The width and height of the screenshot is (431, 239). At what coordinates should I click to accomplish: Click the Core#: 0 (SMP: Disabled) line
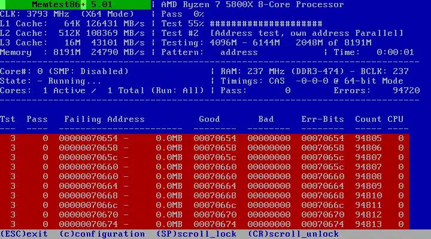tap(64, 71)
